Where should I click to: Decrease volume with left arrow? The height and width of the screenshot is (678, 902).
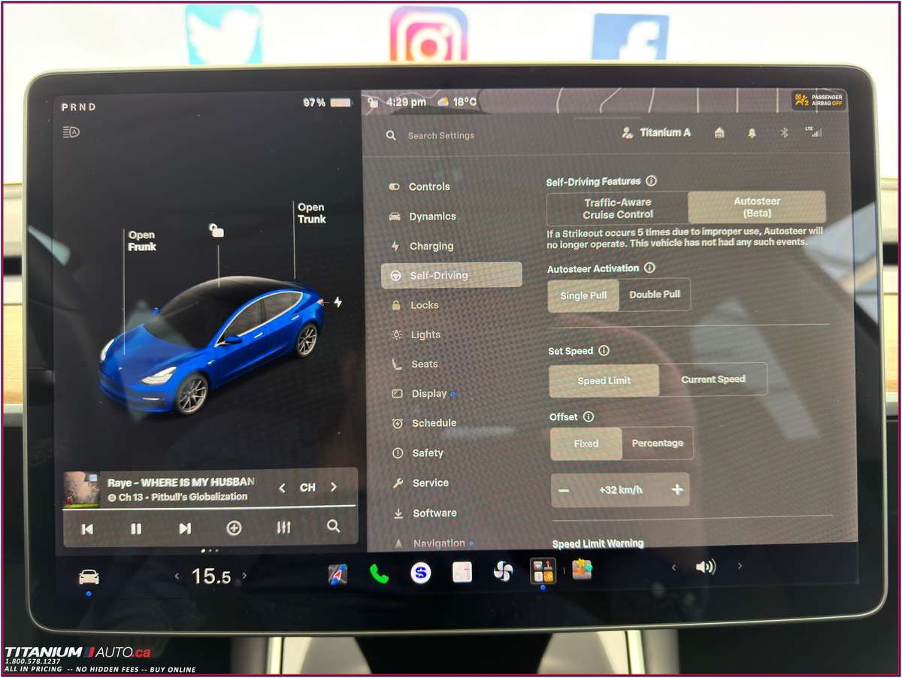pos(673,568)
